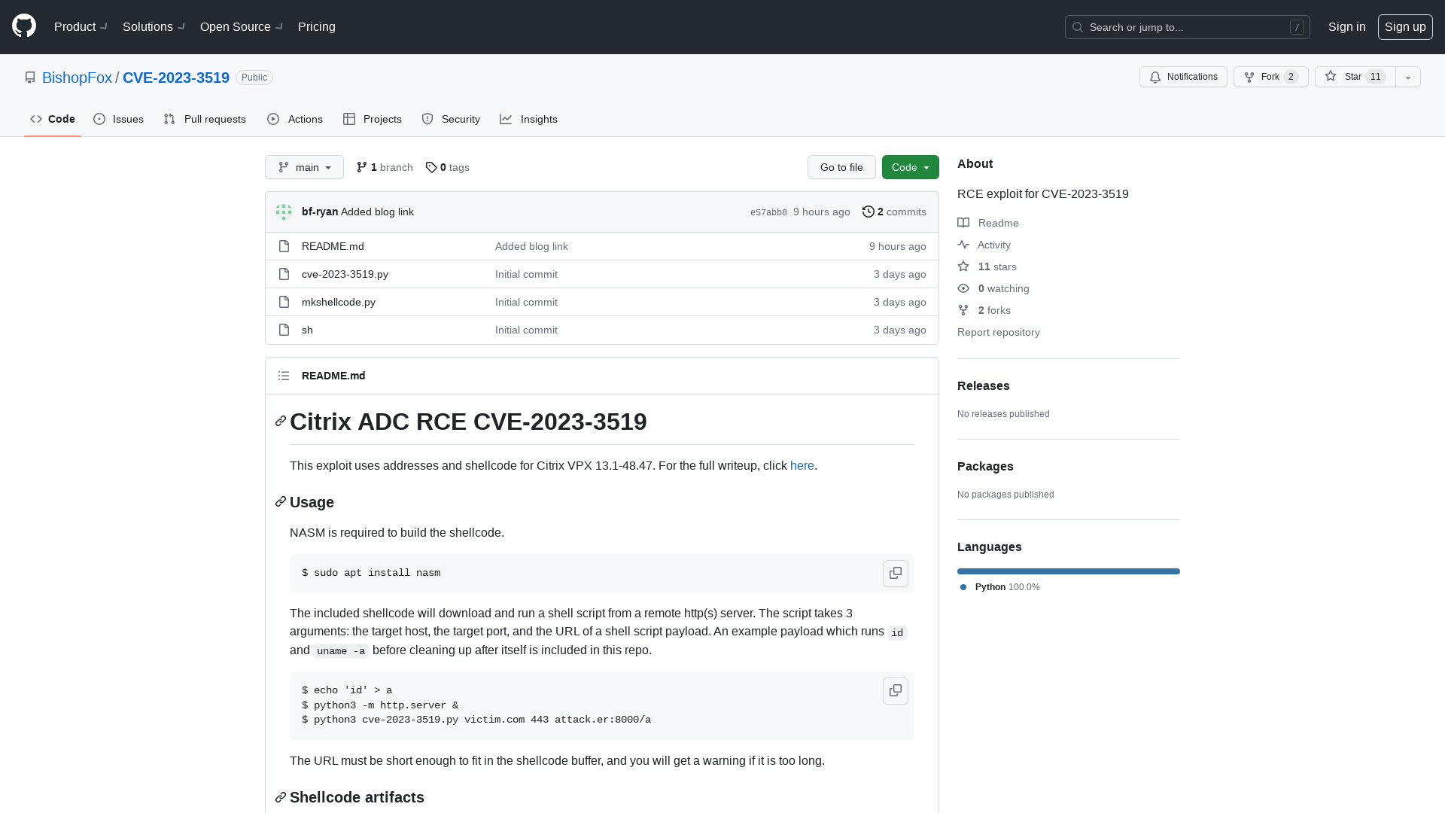
Task: Click anchor icon beside Citrix ADC RCE heading
Action: click(x=281, y=422)
